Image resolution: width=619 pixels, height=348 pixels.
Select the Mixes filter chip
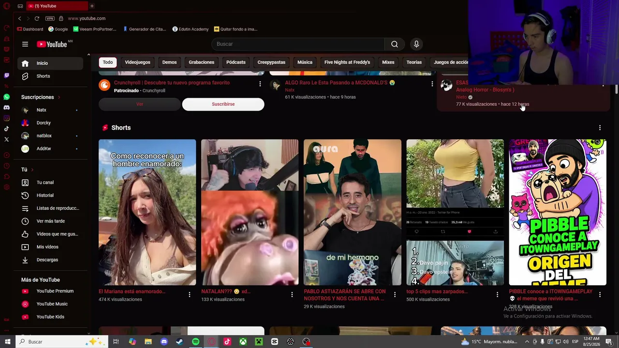388,62
